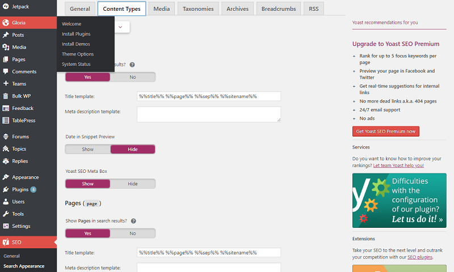Set Yoast SEO Meta Box to Show
This screenshot has height=272, width=454.
pos(87,184)
